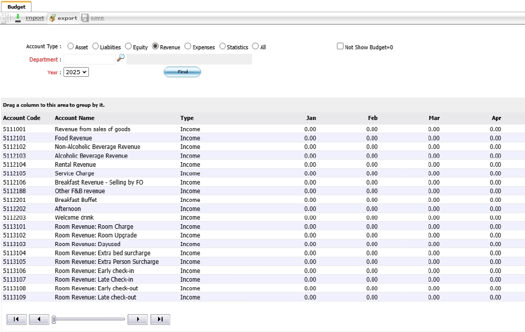525x332 pixels.
Task: Click the pager slider handle
Action: [x=54, y=319]
